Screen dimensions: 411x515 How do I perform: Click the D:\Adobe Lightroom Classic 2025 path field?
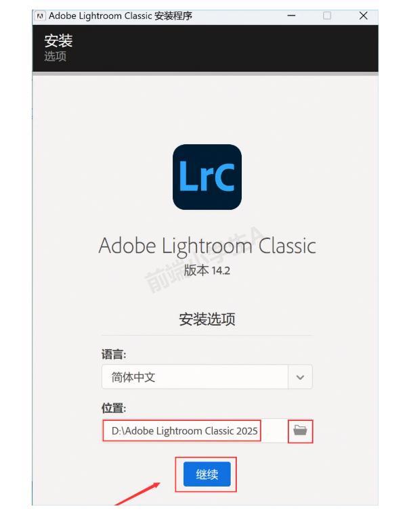(x=194, y=430)
